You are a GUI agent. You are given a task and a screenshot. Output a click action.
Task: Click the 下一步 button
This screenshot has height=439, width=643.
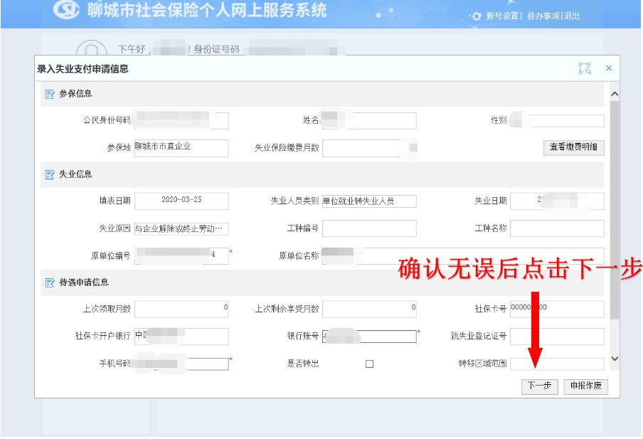539,386
